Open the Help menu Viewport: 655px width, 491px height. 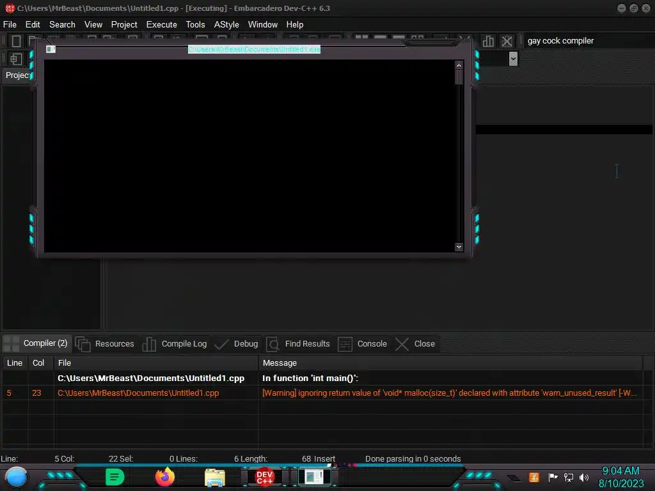click(x=295, y=25)
